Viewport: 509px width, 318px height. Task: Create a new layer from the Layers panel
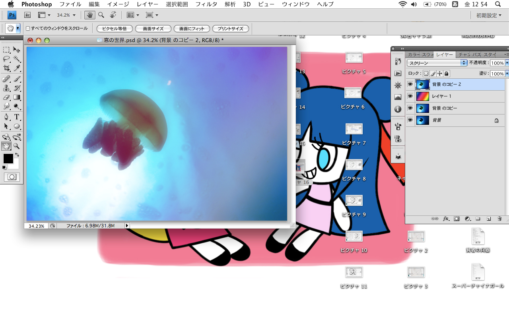(489, 219)
